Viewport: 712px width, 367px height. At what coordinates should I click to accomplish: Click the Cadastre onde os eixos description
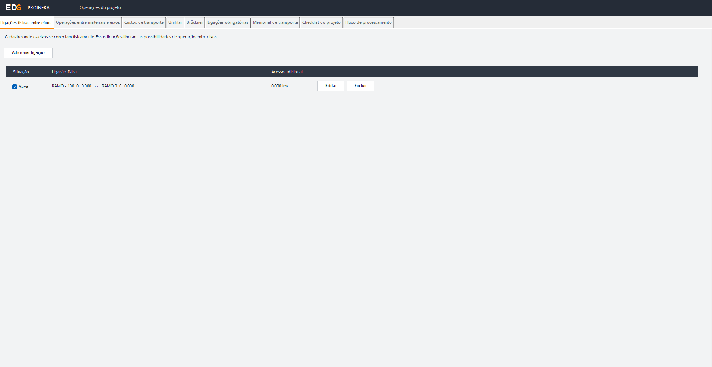[111, 37]
